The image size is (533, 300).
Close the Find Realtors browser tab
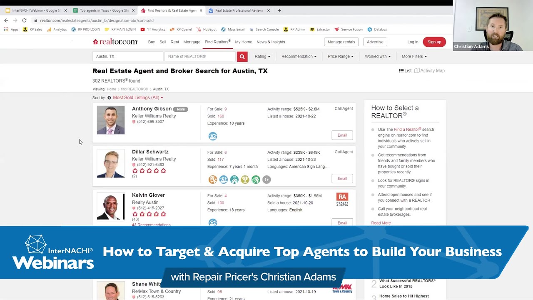click(x=201, y=10)
